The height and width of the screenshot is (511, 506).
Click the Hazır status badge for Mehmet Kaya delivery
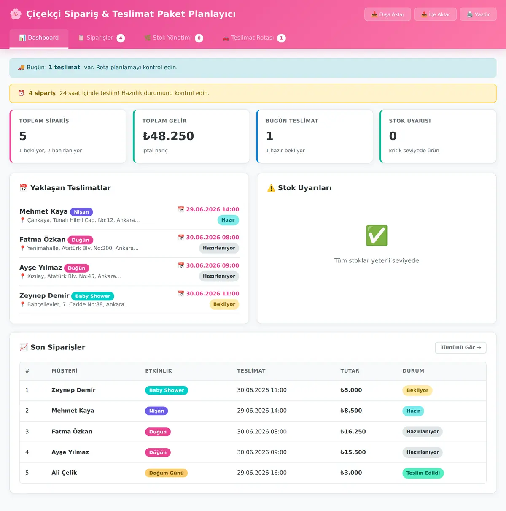click(228, 220)
